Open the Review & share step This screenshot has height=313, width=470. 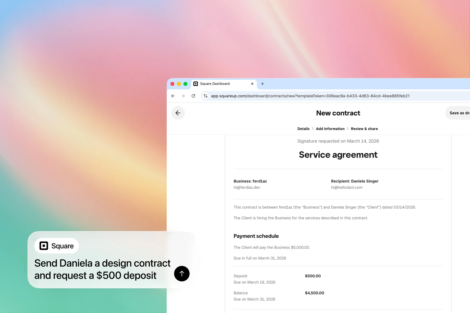364,129
